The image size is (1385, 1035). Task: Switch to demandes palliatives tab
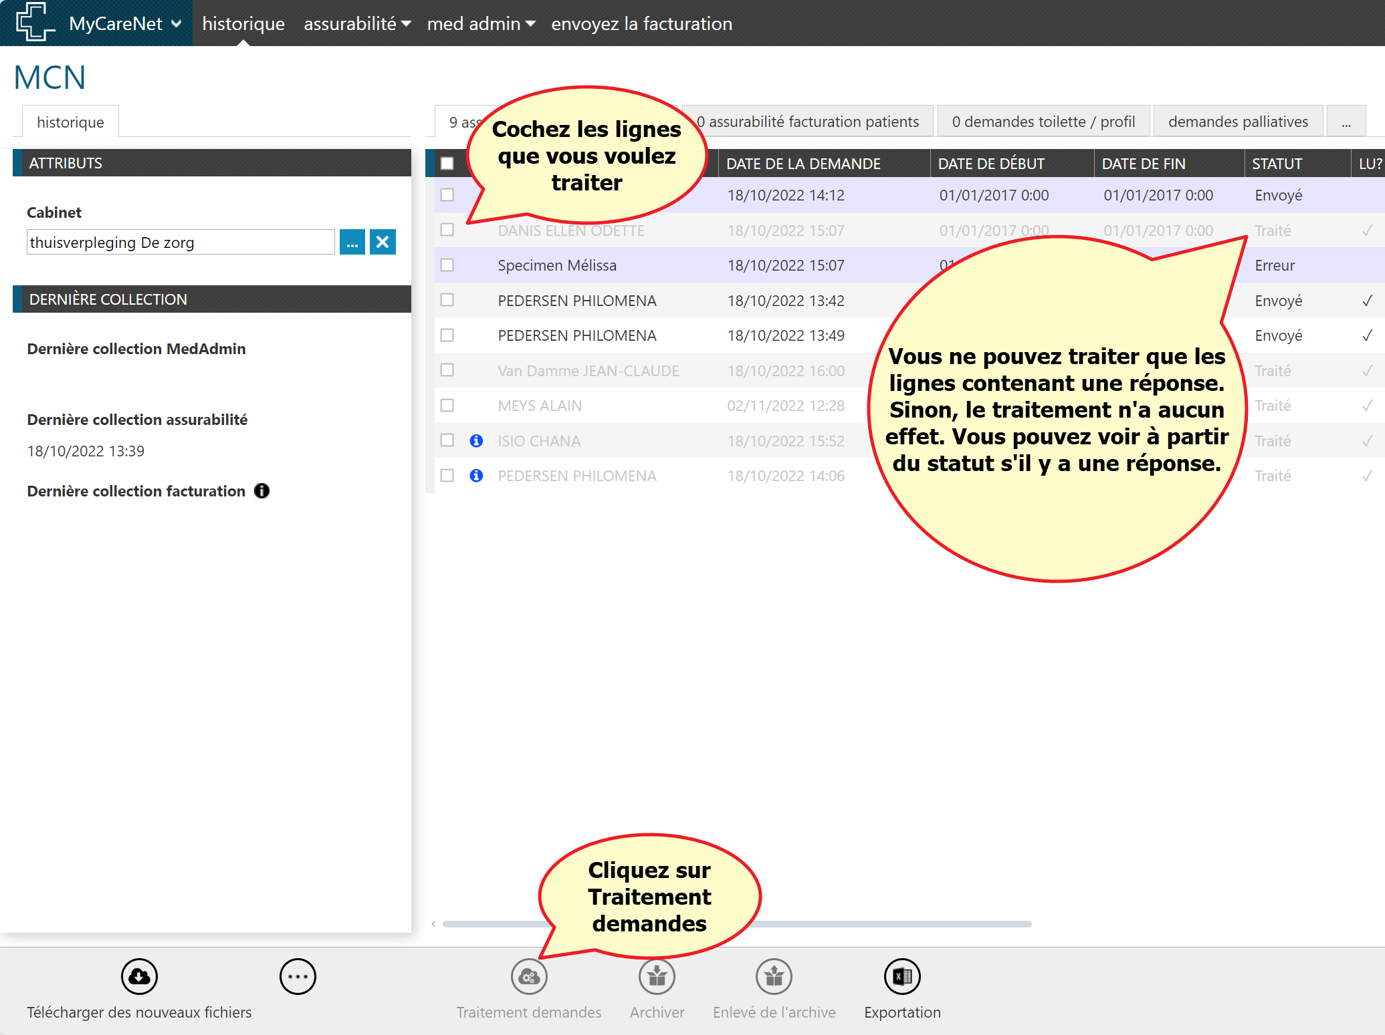1238,122
